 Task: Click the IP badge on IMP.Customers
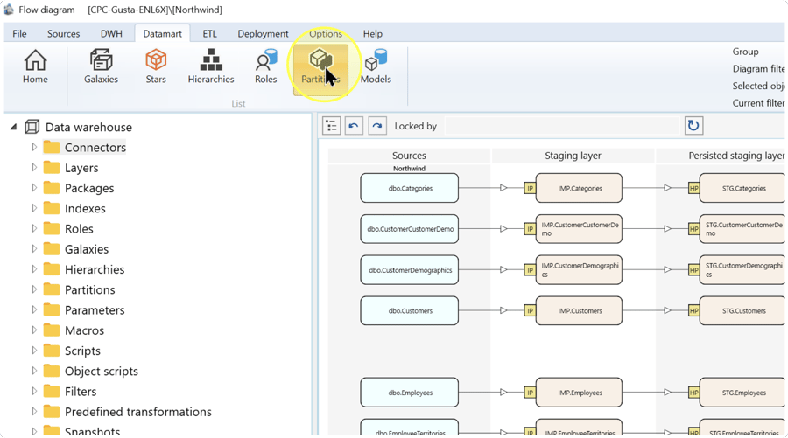(x=530, y=310)
